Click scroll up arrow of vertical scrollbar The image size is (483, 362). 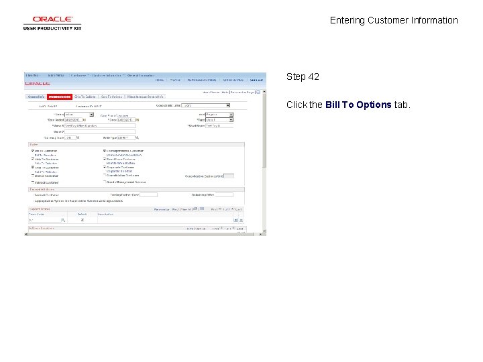[x=264, y=92]
